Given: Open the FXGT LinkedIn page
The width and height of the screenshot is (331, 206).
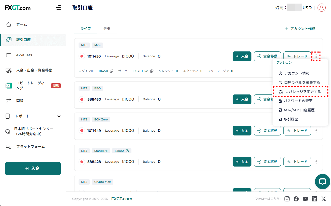Looking at the screenshot, I should (x=314, y=199).
